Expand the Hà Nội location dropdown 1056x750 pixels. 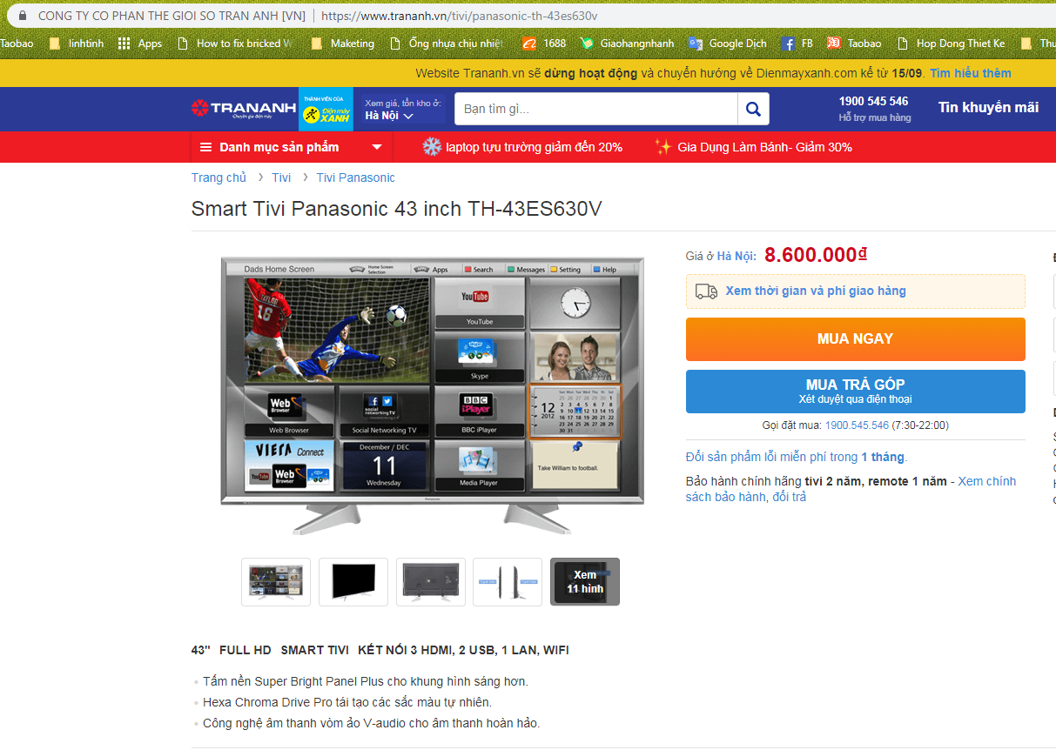tap(389, 116)
